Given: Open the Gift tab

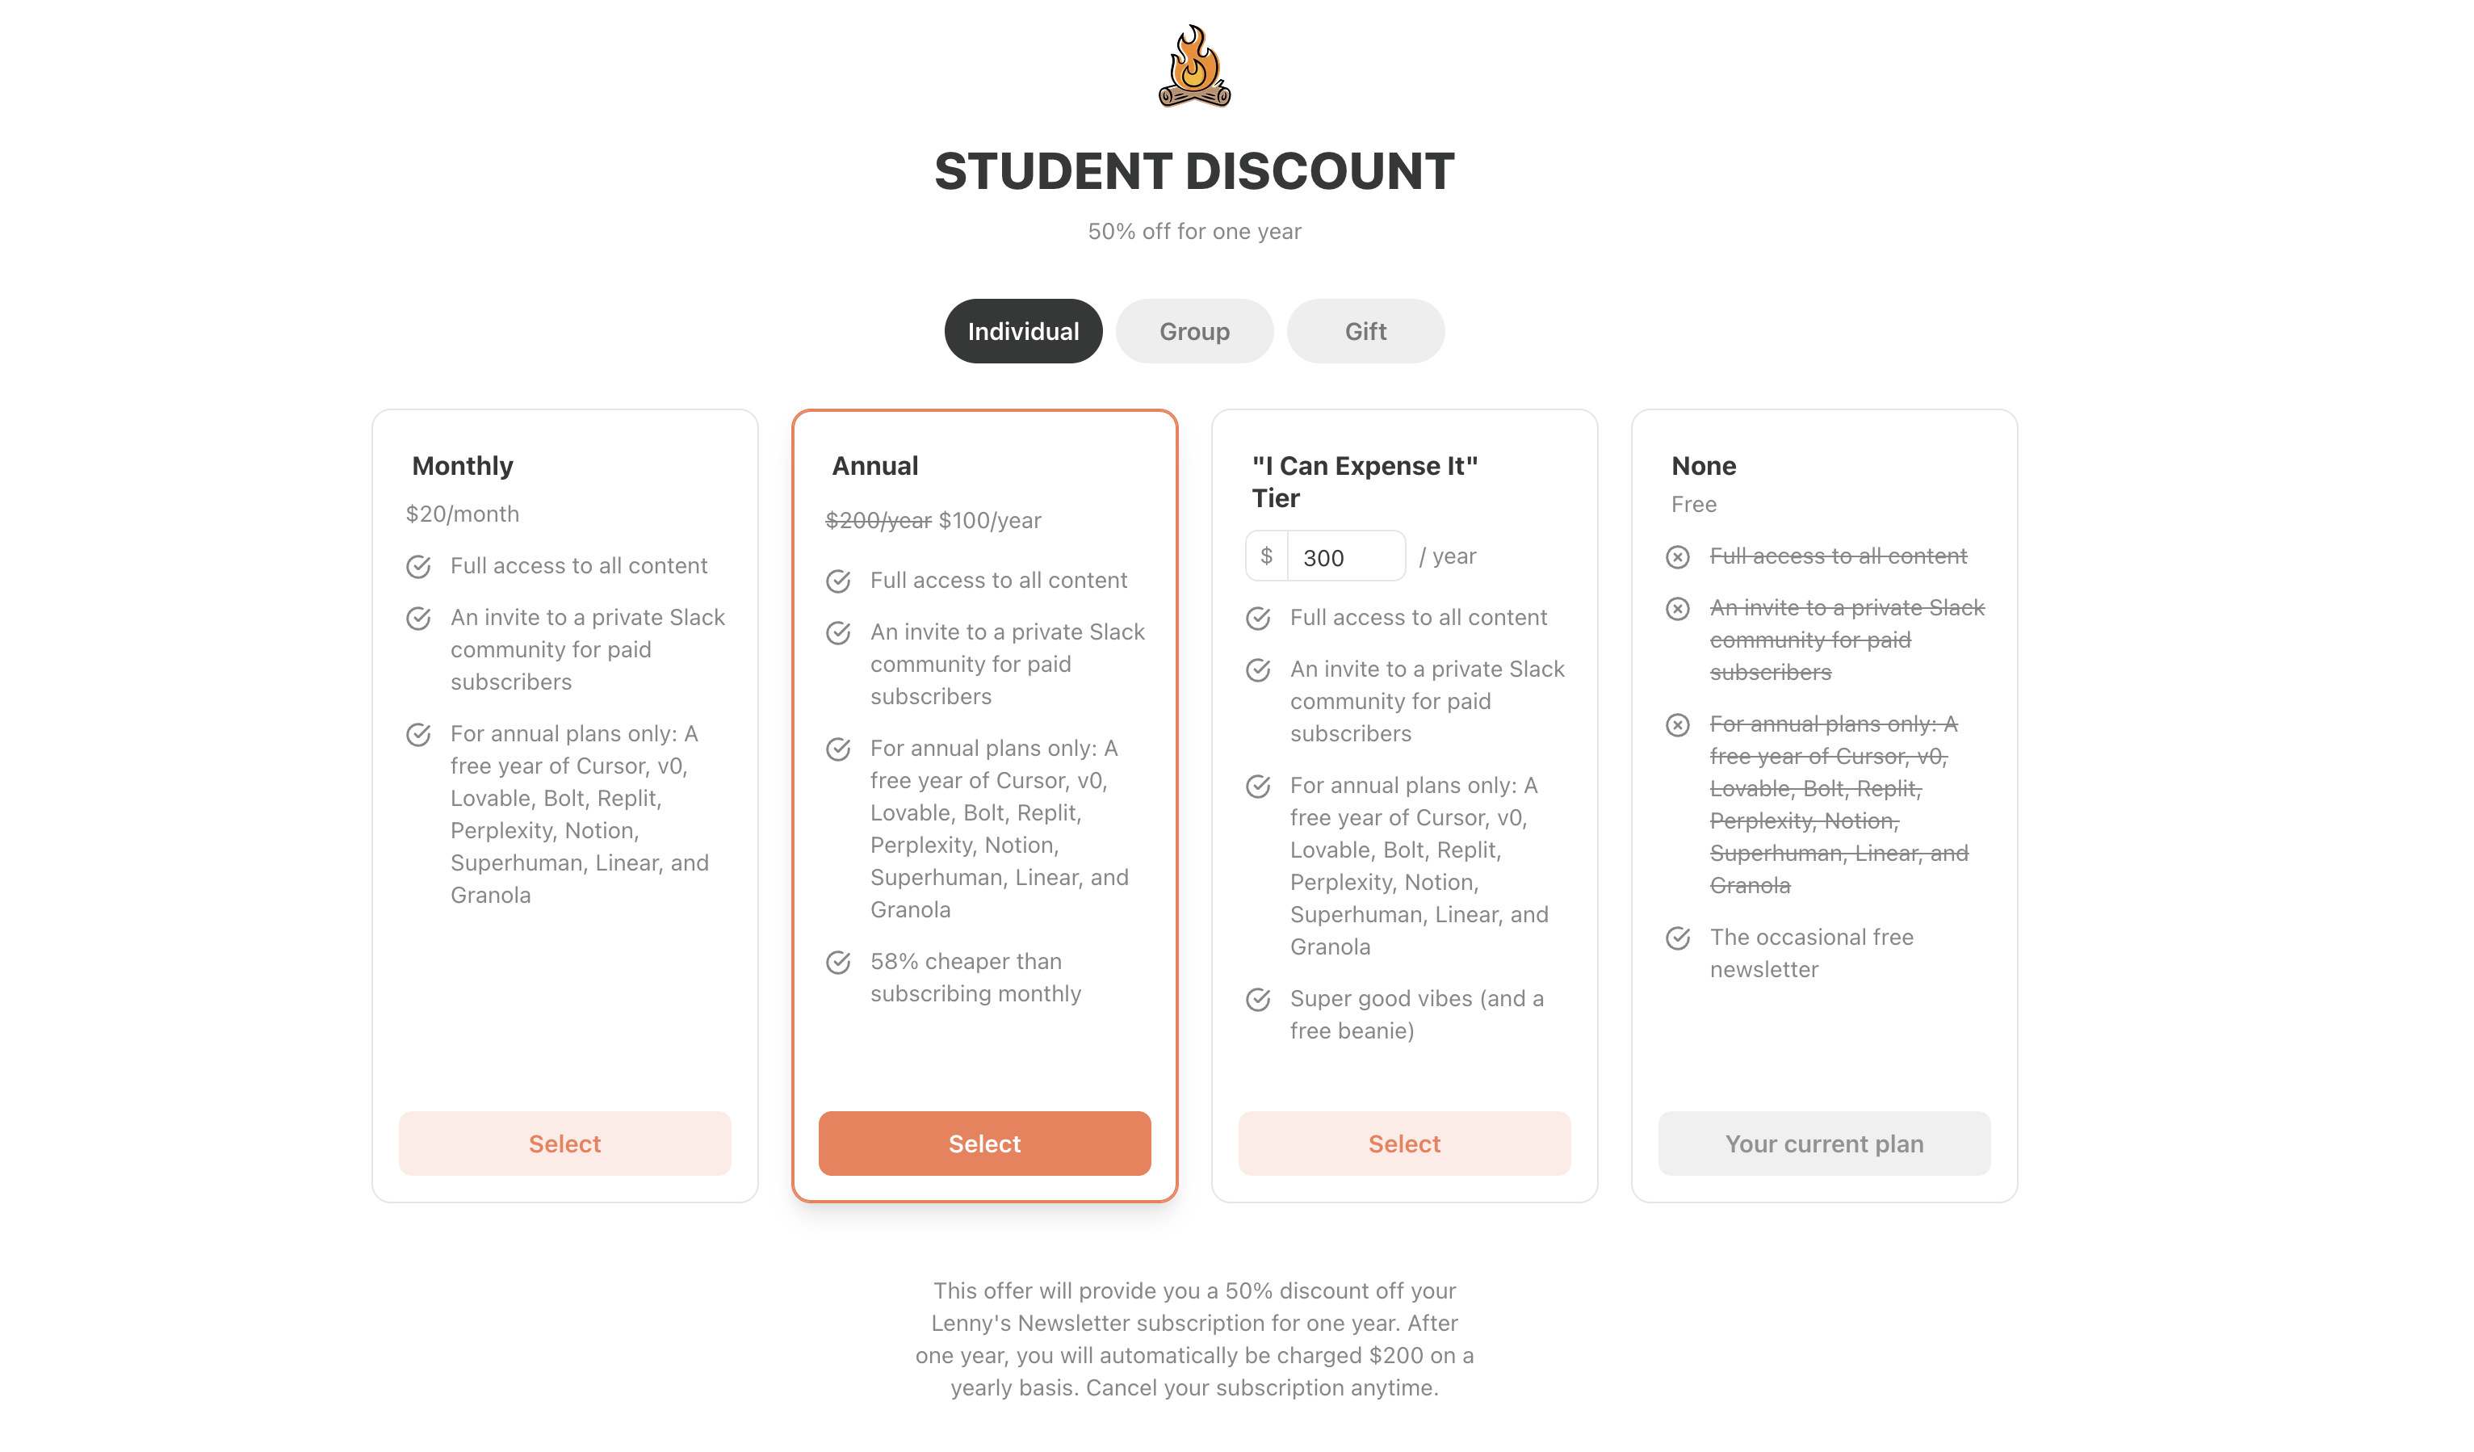Looking at the screenshot, I should click(x=1365, y=331).
